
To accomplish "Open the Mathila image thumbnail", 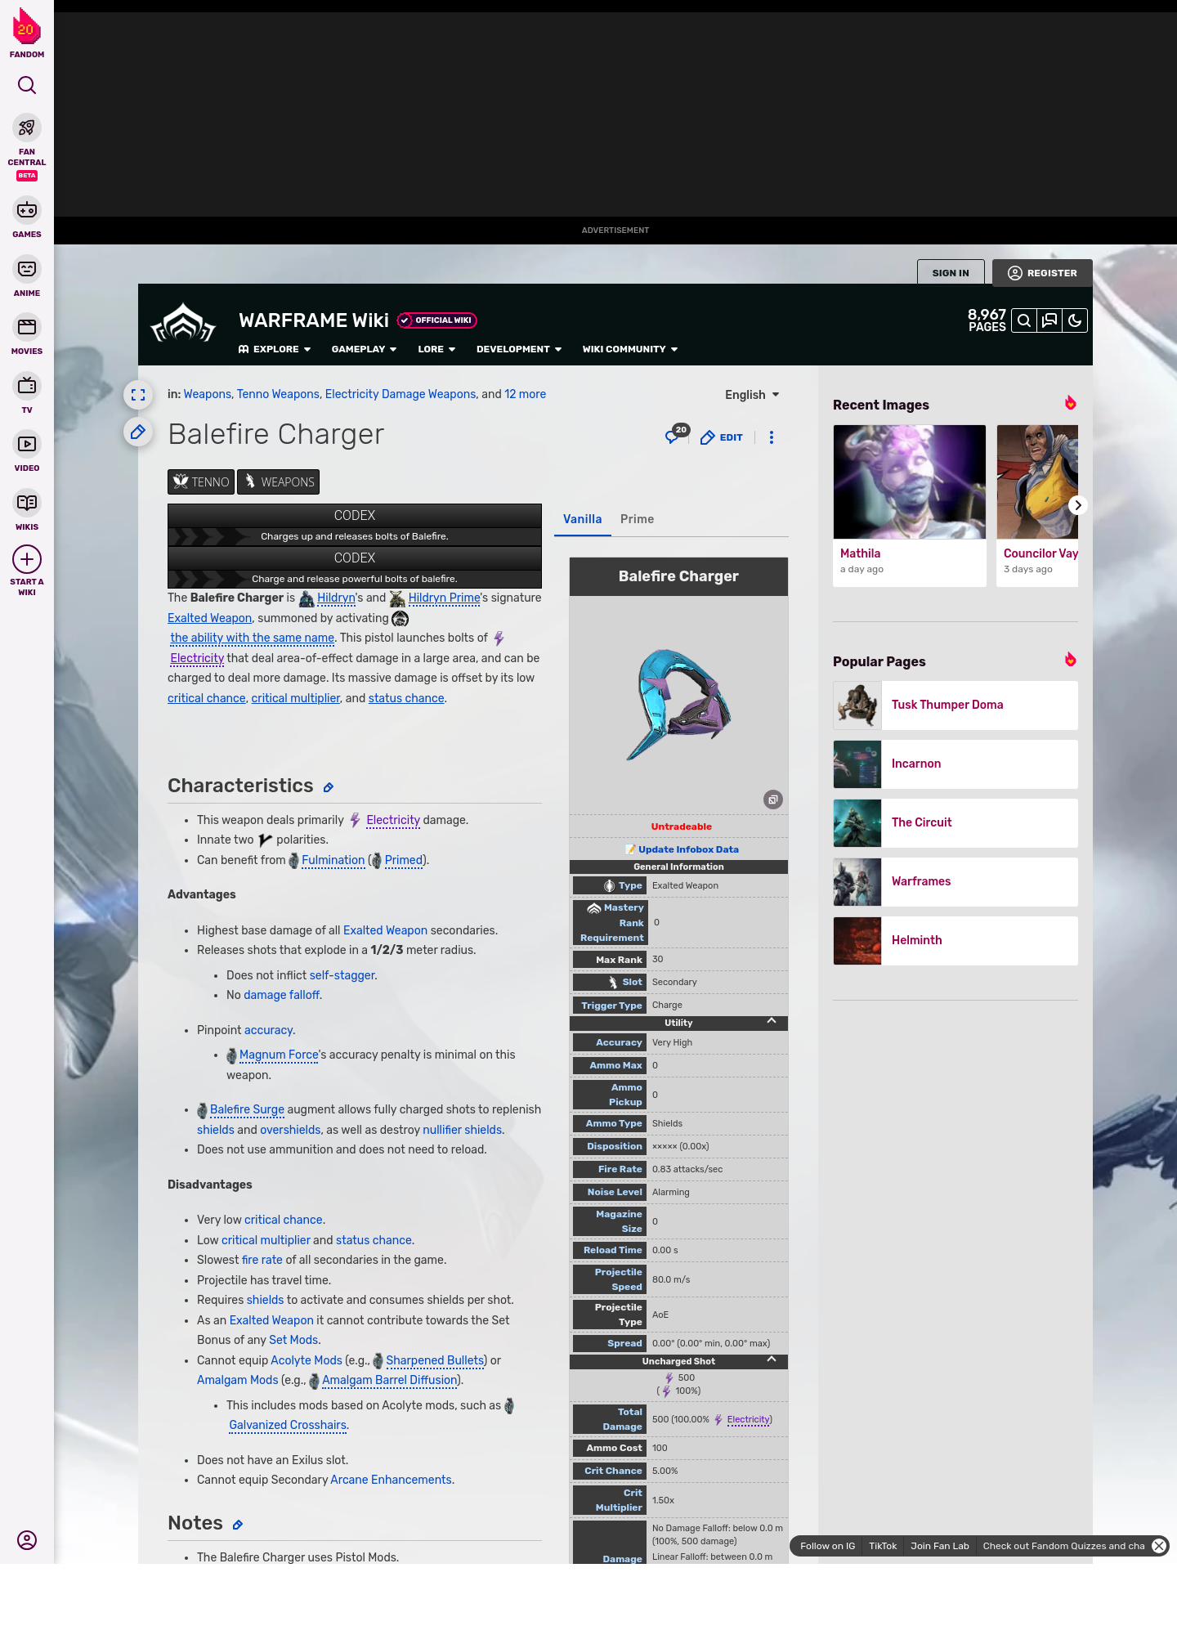I will pos(910,482).
